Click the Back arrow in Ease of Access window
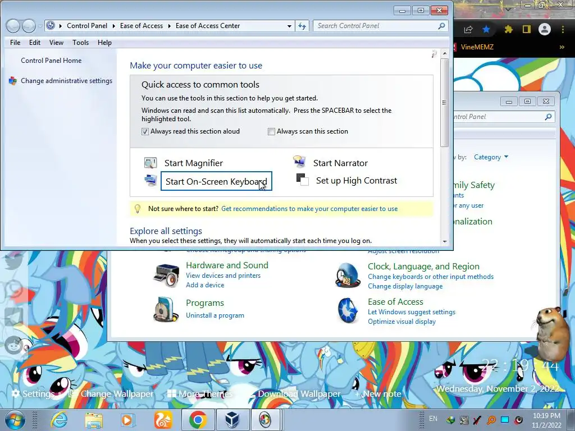Viewport: 575px width, 431px height. point(13,26)
